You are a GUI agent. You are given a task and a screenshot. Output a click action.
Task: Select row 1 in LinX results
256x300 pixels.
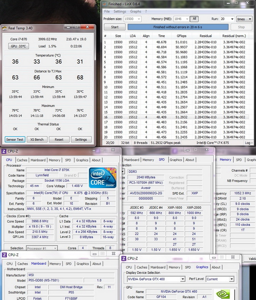coord(176,42)
